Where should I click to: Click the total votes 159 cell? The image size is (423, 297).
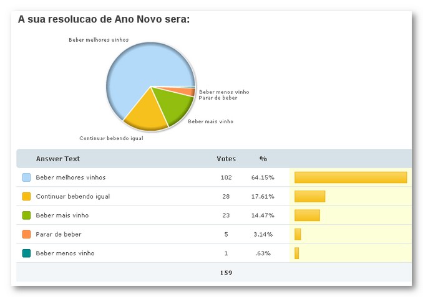(x=226, y=272)
